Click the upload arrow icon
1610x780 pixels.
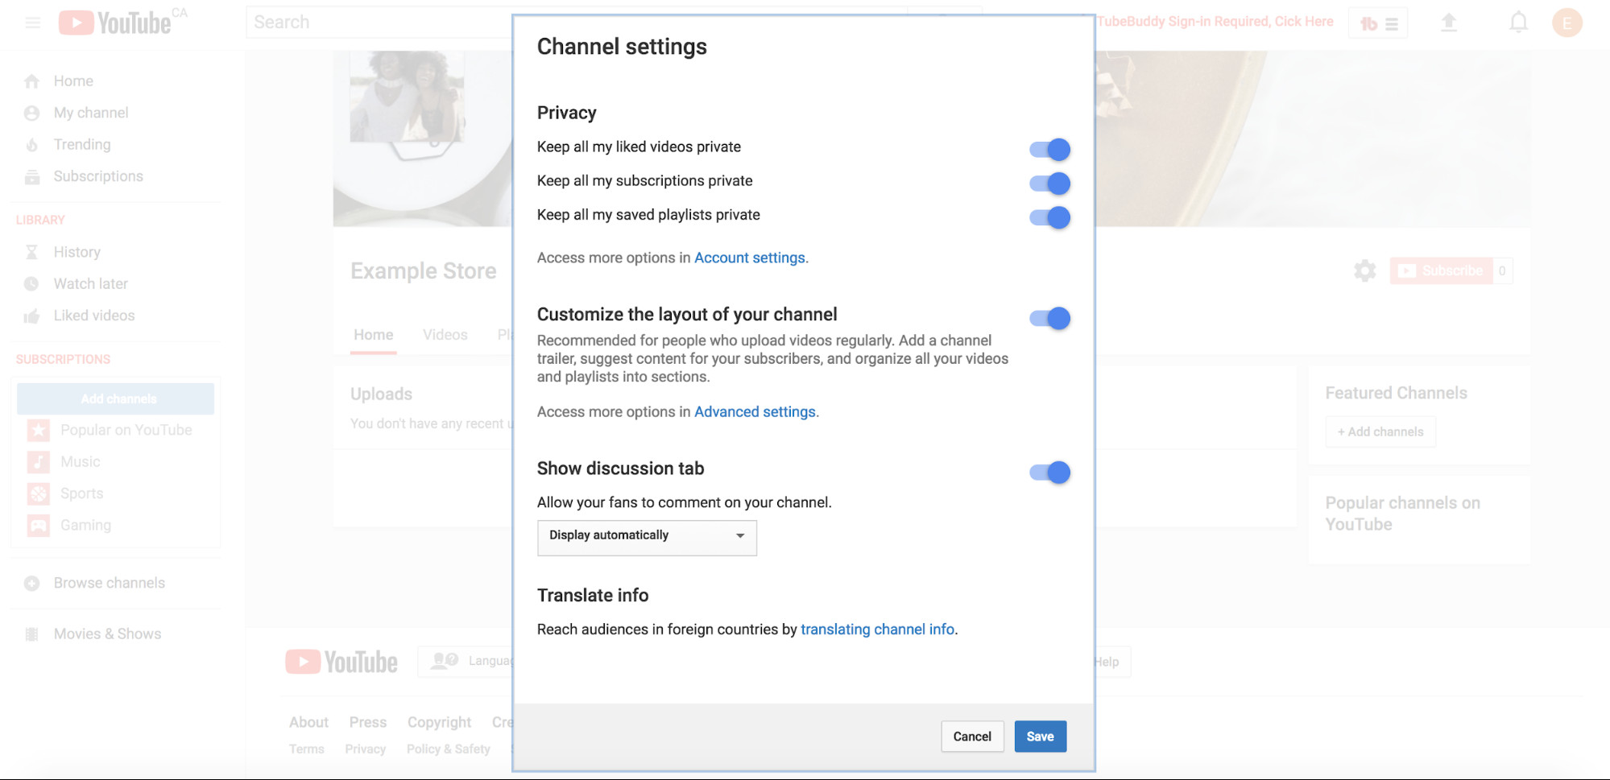coord(1448,23)
